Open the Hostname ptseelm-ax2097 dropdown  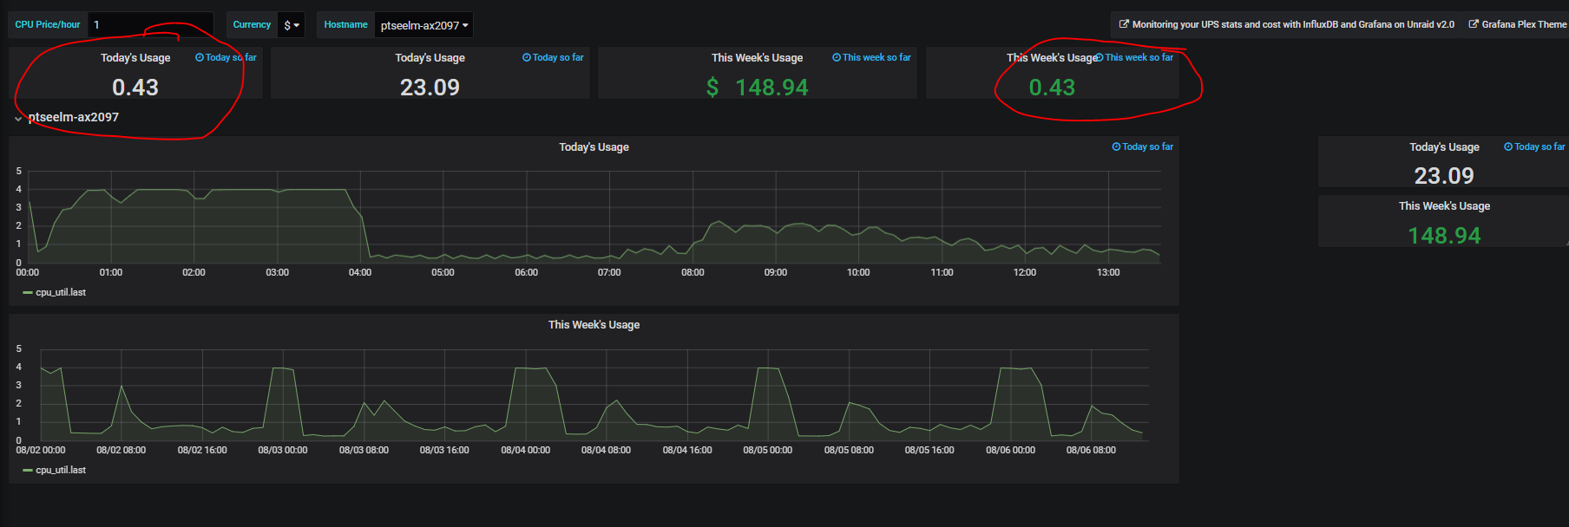click(424, 25)
